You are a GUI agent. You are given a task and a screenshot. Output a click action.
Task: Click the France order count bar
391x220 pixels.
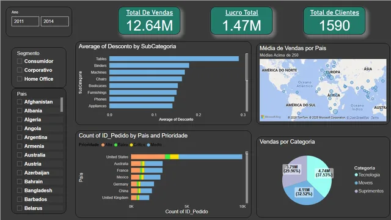pyautogui.click(x=147, y=170)
